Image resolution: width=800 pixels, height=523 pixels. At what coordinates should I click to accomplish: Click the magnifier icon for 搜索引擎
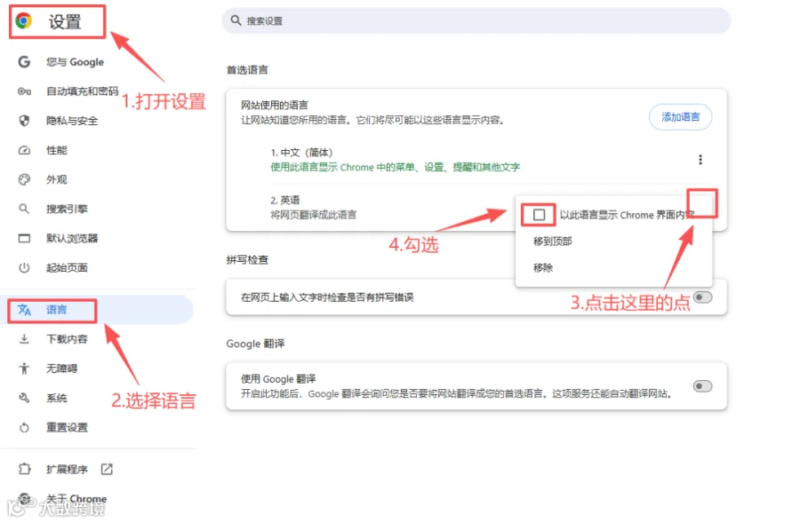(x=24, y=209)
